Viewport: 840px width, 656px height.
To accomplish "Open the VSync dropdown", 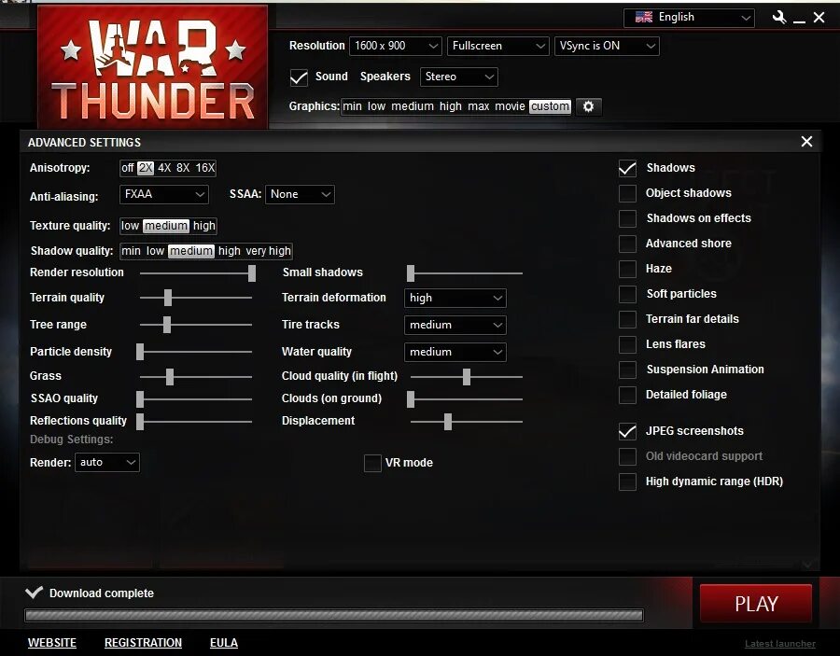I will pyautogui.click(x=607, y=46).
